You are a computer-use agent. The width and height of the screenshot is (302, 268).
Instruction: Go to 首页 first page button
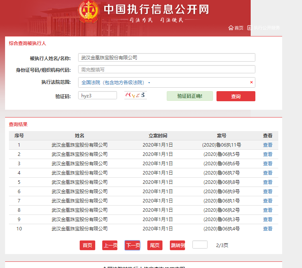(87, 246)
